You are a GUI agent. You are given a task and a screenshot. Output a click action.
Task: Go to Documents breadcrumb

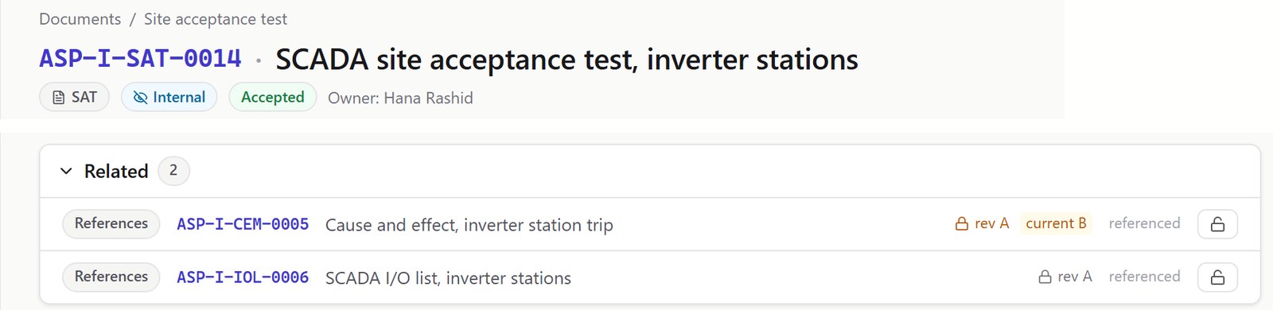(x=80, y=19)
